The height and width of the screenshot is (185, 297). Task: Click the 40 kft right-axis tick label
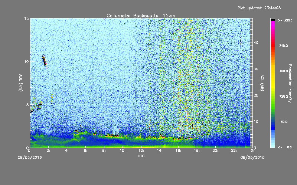(x=256, y=43)
